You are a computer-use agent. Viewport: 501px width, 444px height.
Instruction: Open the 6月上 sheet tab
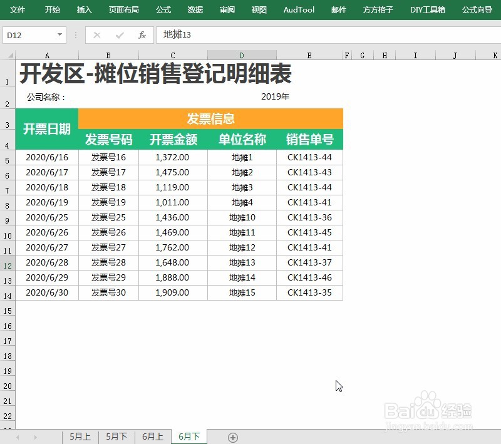[x=152, y=437]
